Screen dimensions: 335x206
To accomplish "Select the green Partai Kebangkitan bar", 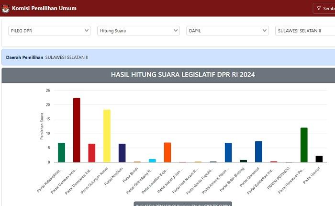I will pyautogui.click(x=61, y=152).
